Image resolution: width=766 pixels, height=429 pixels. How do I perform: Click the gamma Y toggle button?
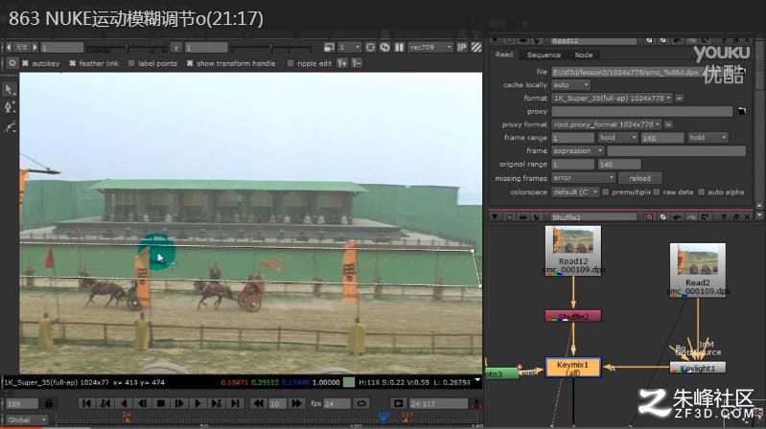click(176, 47)
